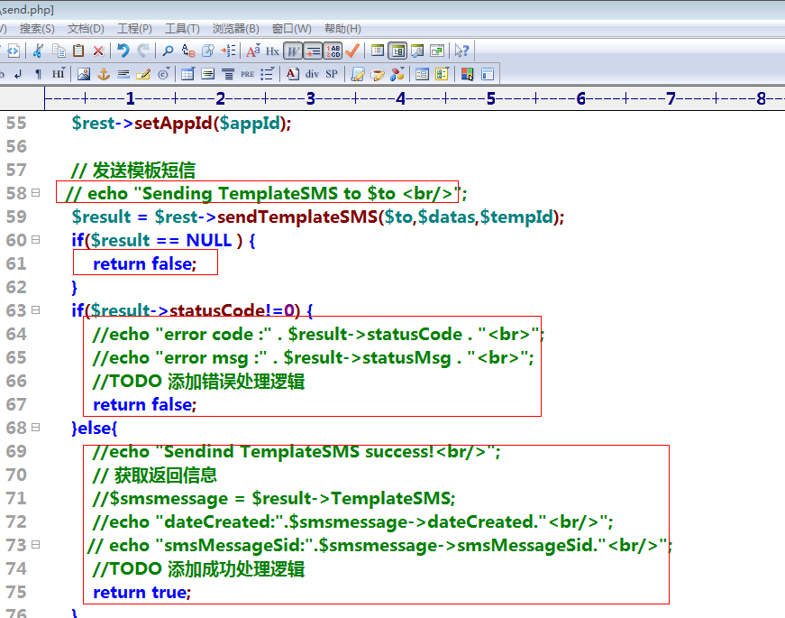Open the Table insert dropdown

coord(187,74)
